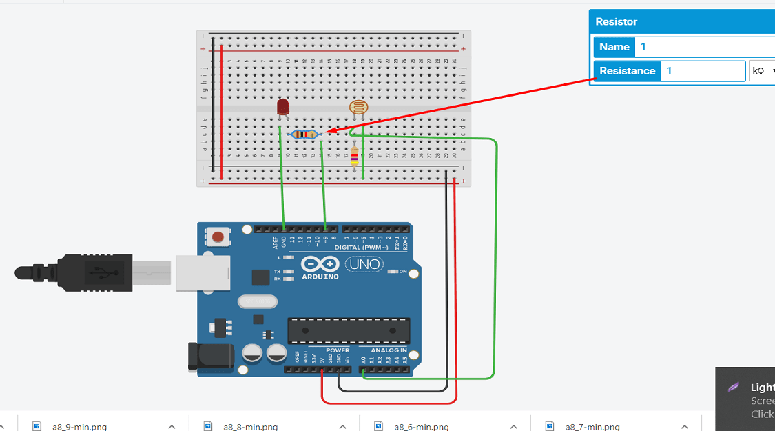Viewport: 775px width, 431px height.
Task: Click the Arduino reset button
Action: (x=218, y=237)
